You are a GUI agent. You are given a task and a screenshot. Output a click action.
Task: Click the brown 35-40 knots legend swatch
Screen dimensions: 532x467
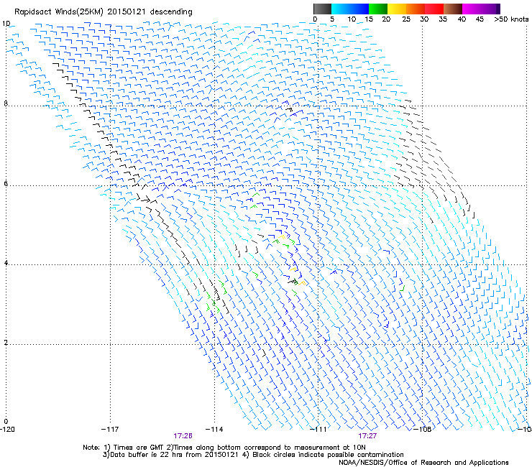pyautogui.click(x=453, y=9)
